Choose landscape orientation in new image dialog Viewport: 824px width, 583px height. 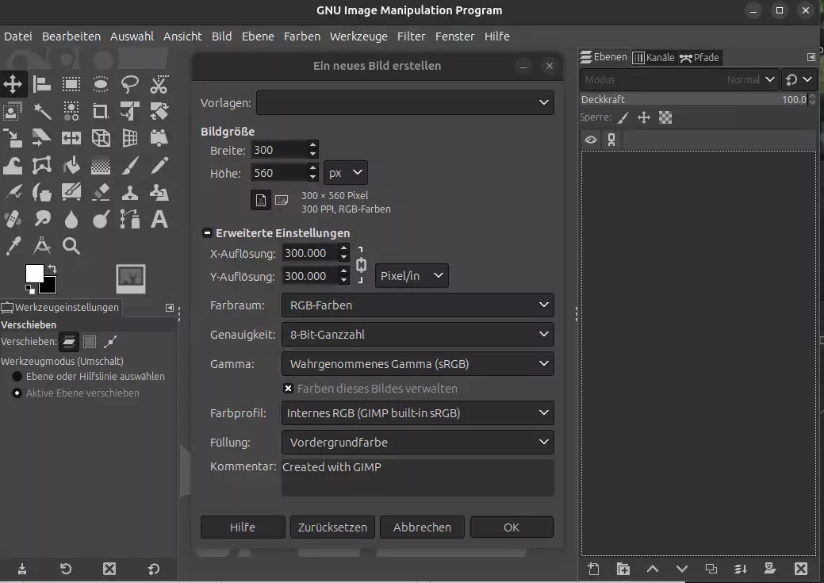(282, 200)
